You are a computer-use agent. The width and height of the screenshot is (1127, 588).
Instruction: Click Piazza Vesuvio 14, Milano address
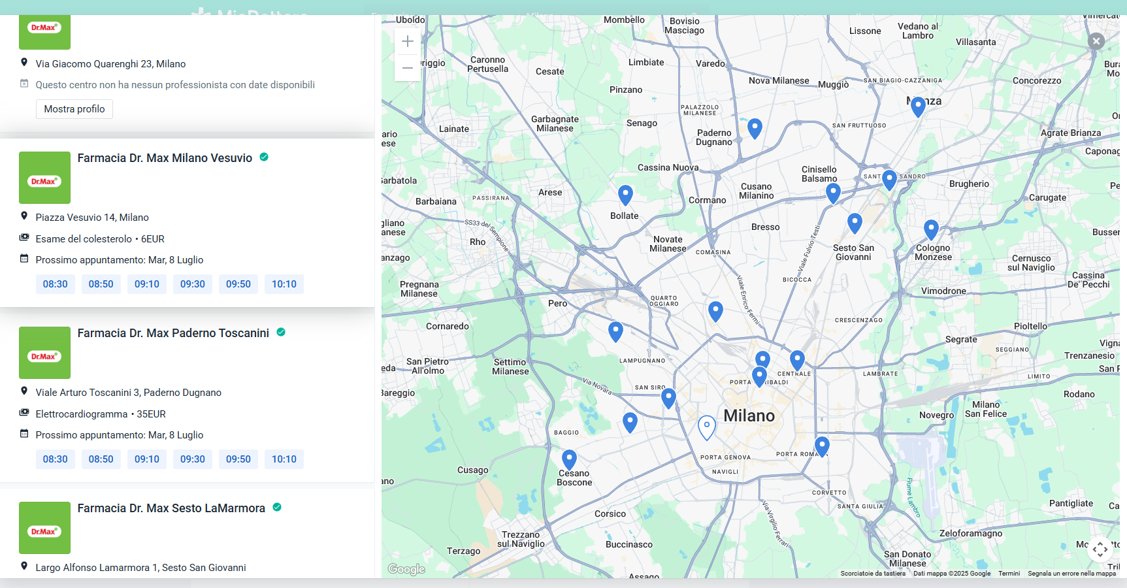[x=92, y=218]
